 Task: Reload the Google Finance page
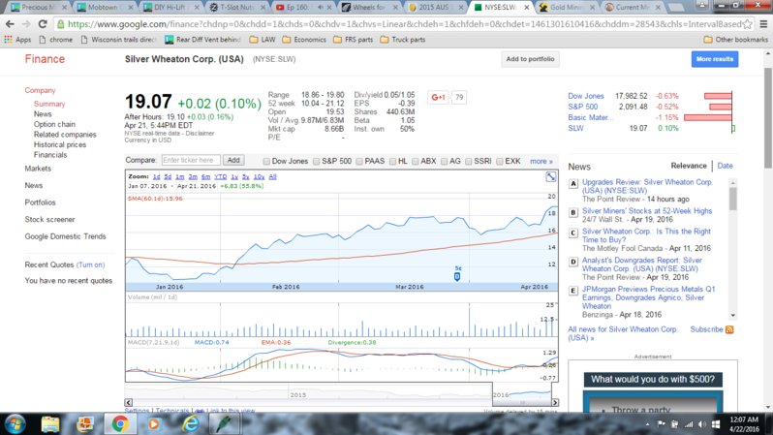(x=43, y=23)
